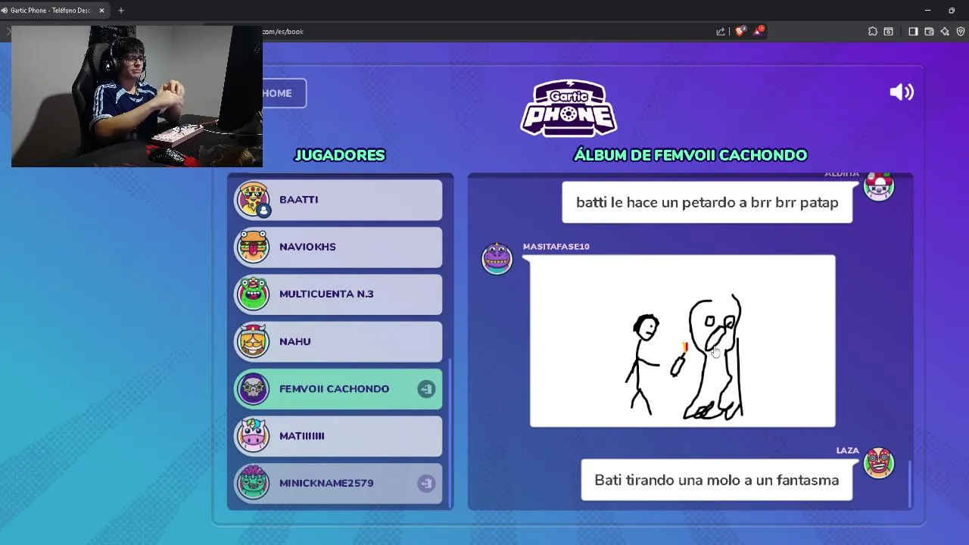Open a new browser tab
969x545 pixels.
(x=121, y=11)
